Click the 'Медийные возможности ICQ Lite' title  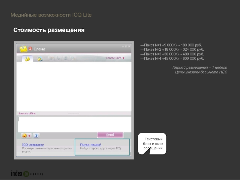51,15
